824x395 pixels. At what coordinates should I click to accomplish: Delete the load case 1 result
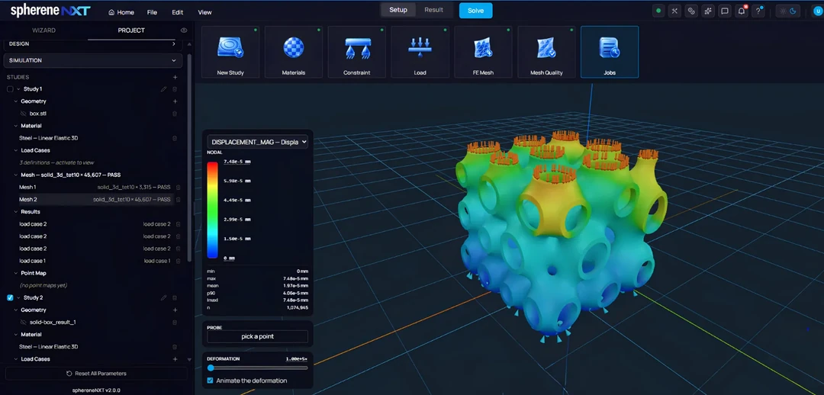(x=178, y=261)
